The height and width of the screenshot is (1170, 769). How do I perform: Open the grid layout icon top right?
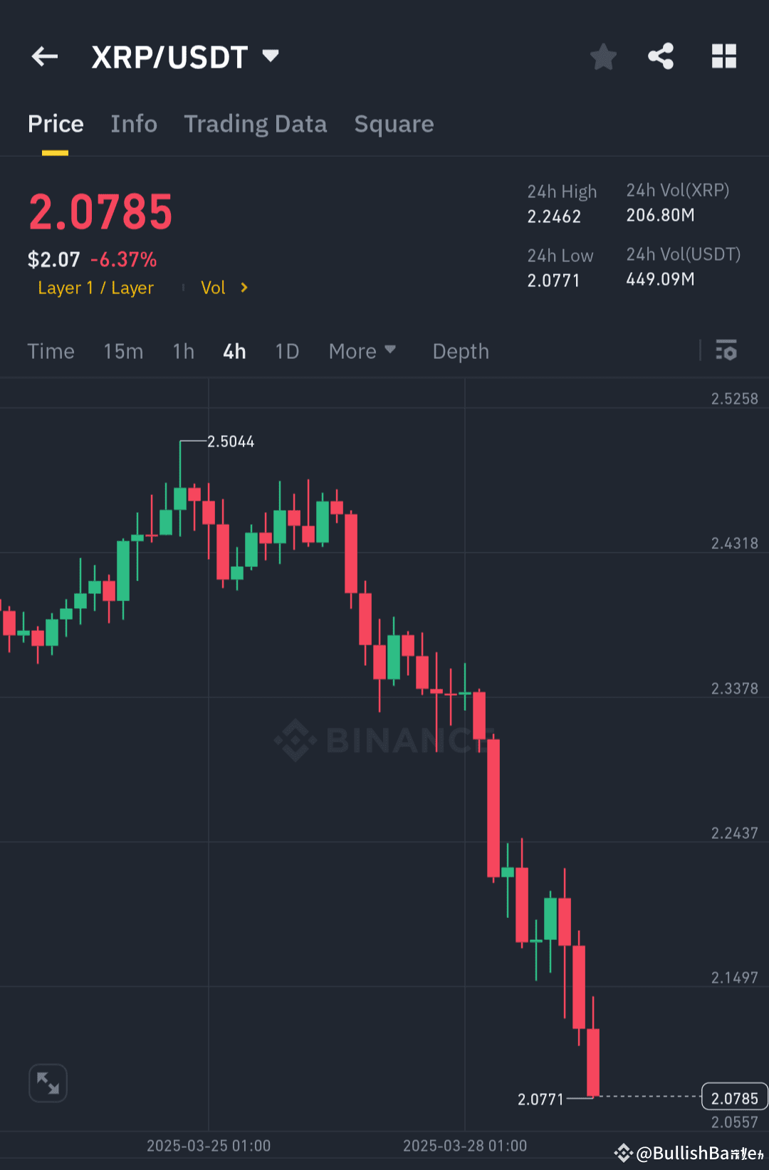724,56
